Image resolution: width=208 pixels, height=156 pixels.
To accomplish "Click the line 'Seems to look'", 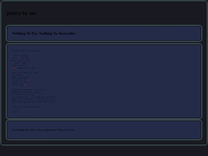I will [20, 82].
